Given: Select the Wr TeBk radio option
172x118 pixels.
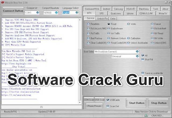Looking at the screenshot, I should point(109,33).
